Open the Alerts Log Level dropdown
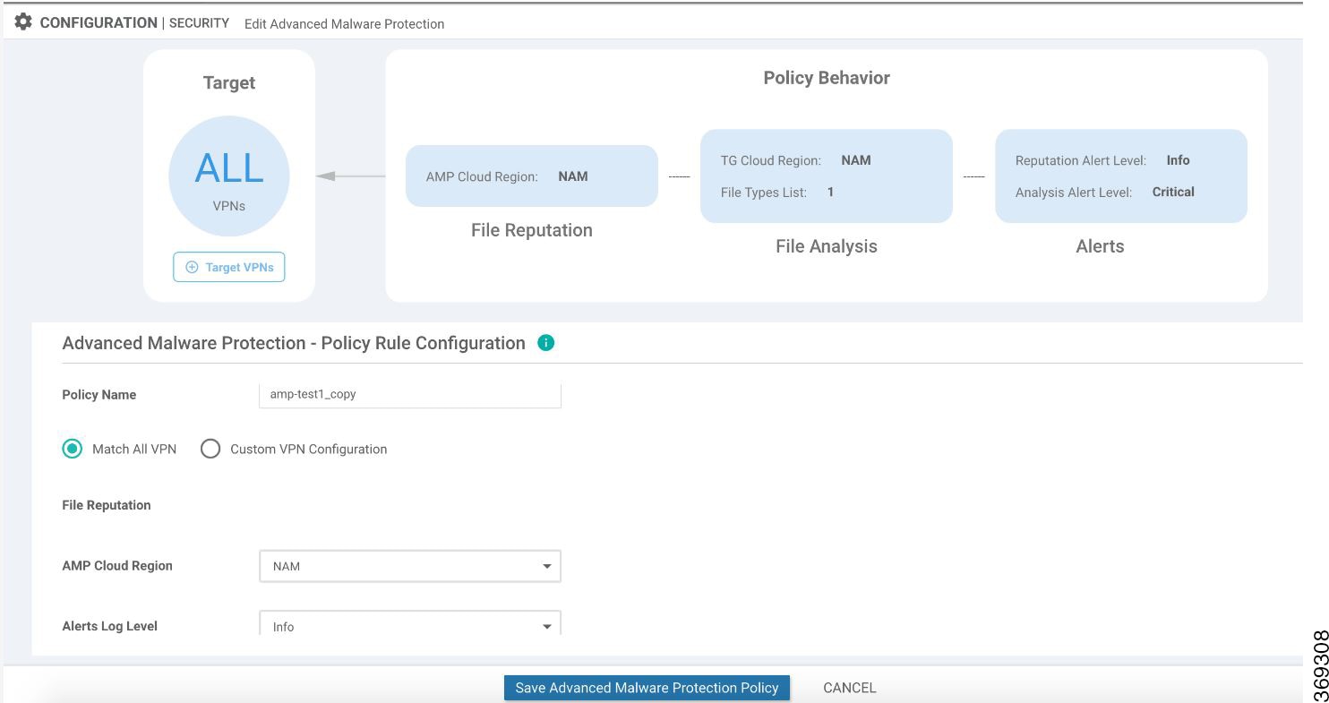Screen dimensions: 1329x703 pyautogui.click(x=410, y=624)
